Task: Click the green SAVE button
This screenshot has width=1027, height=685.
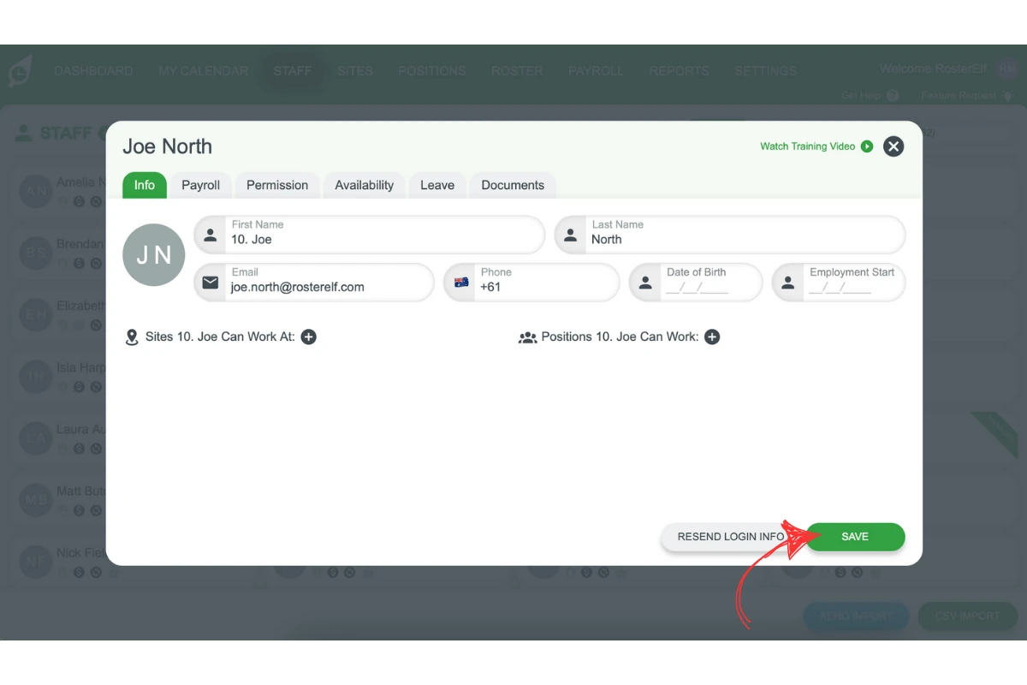Action: (x=855, y=537)
